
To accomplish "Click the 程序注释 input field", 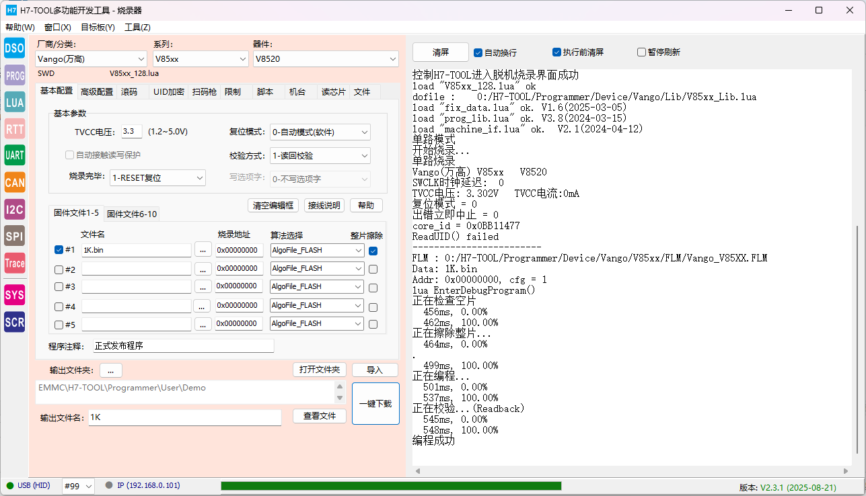I will click(183, 346).
